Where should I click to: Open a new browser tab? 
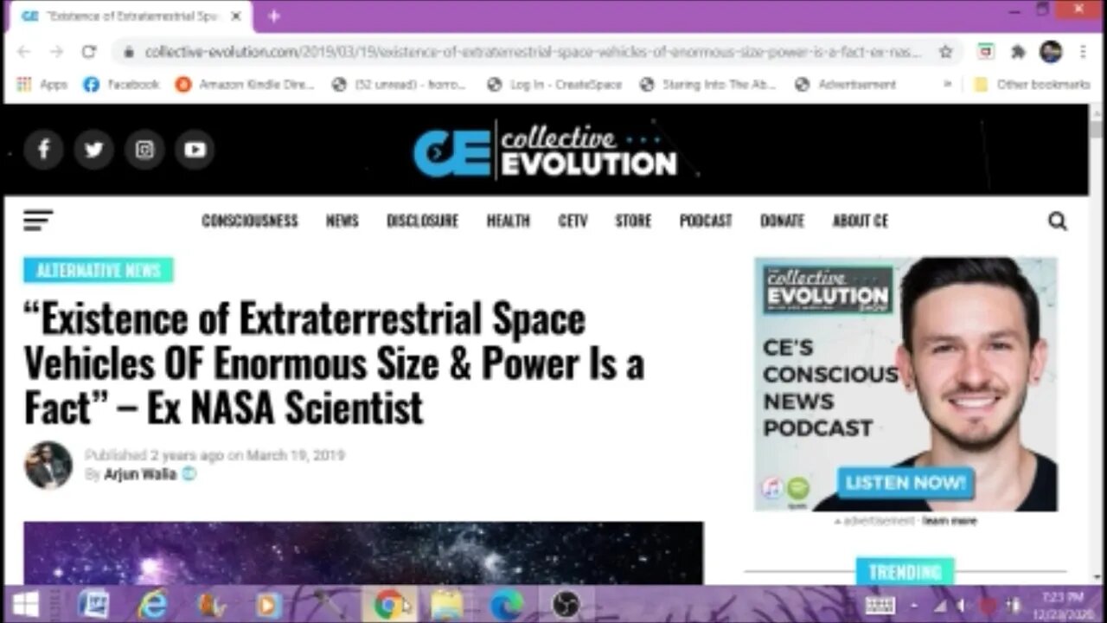(x=274, y=16)
